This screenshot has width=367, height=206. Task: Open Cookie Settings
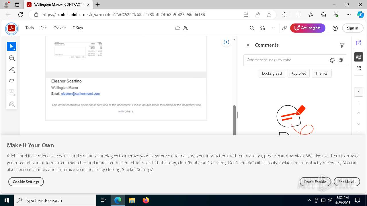tap(26, 182)
